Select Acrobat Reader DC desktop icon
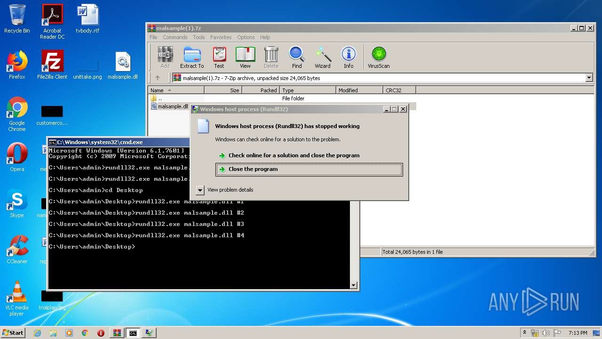This screenshot has height=339, width=602. tap(52, 22)
